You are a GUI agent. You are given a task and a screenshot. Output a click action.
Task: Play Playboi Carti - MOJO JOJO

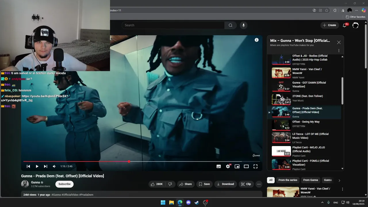(305, 151)
